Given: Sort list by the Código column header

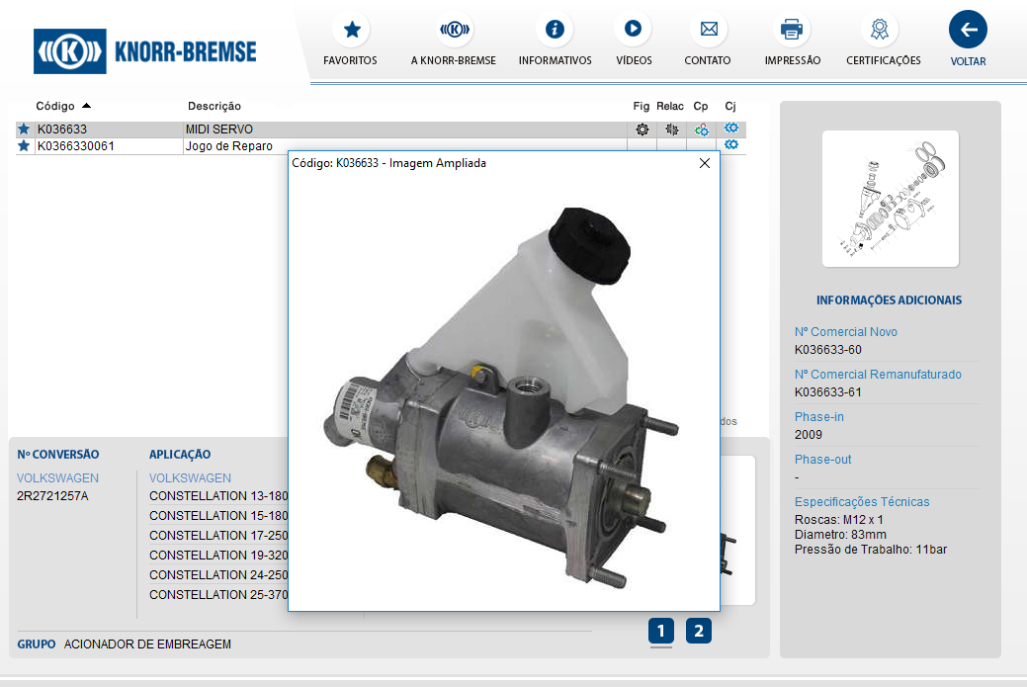Looking at the screenshot, I should point(55,106).
